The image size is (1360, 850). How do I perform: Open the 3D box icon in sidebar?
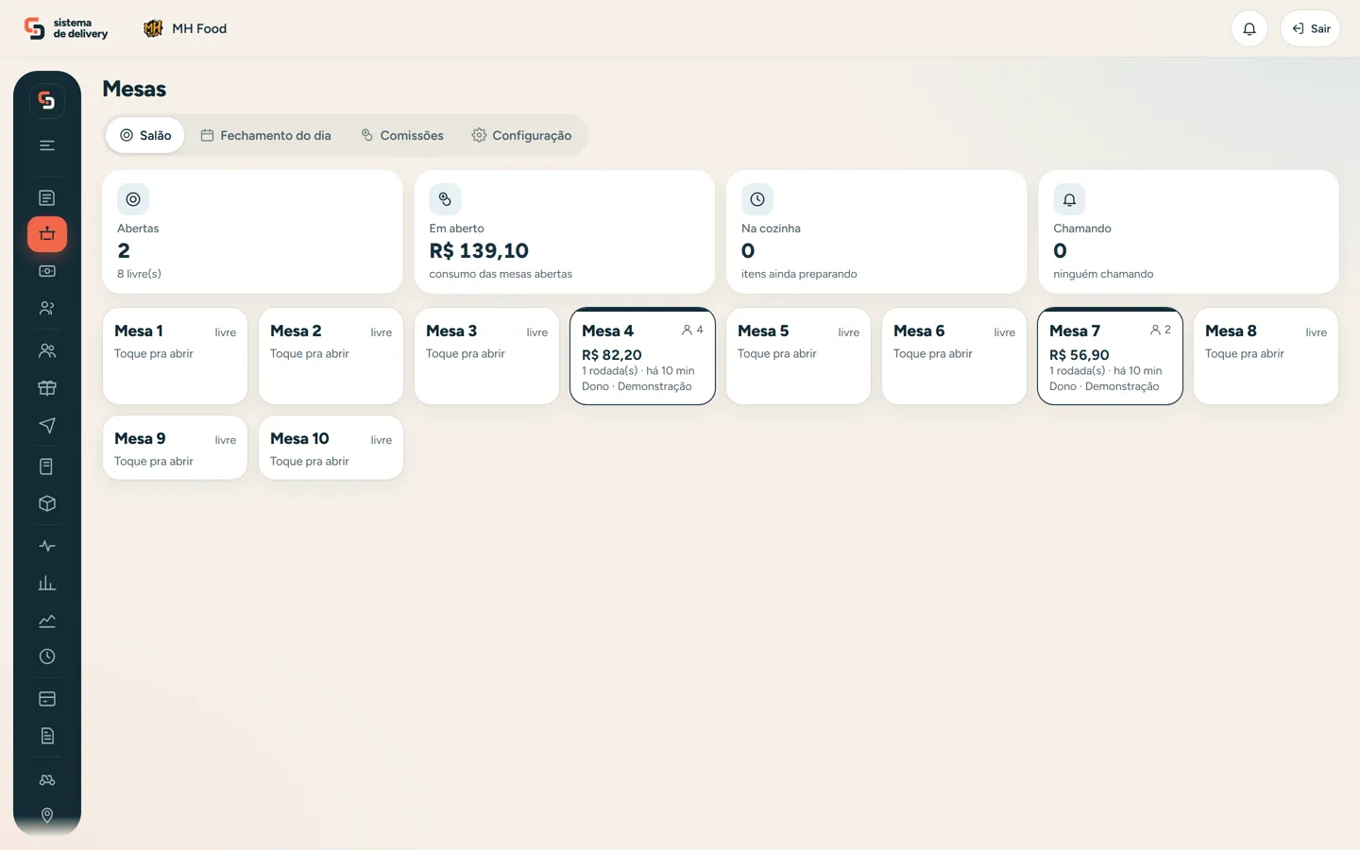click(x=47, y=503)
